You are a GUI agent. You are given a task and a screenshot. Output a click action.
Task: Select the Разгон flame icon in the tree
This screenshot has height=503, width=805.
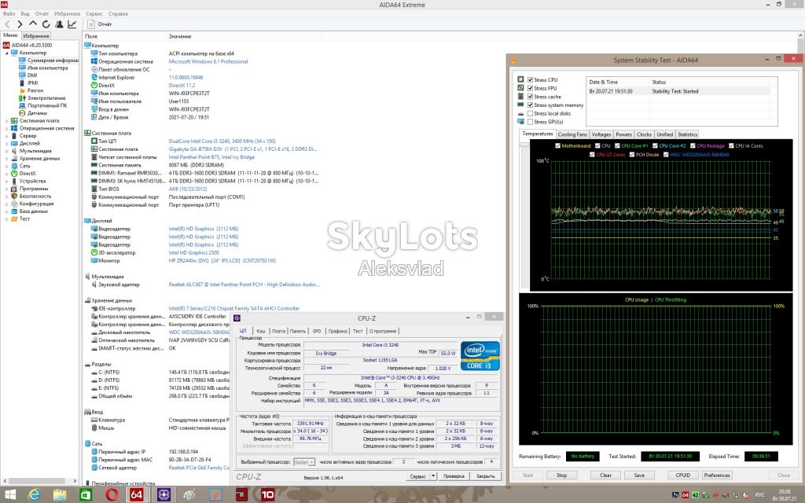tap(22, 90)
